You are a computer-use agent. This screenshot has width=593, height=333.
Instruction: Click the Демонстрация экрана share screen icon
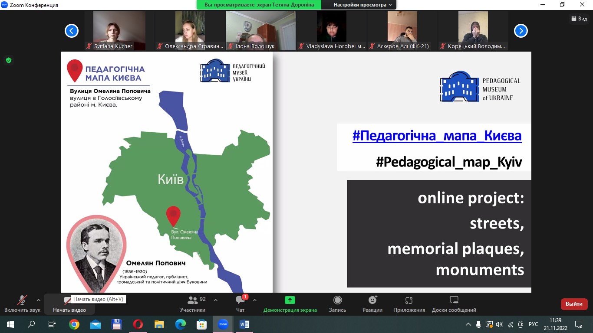pyautogui.click(x=290, y=300)
